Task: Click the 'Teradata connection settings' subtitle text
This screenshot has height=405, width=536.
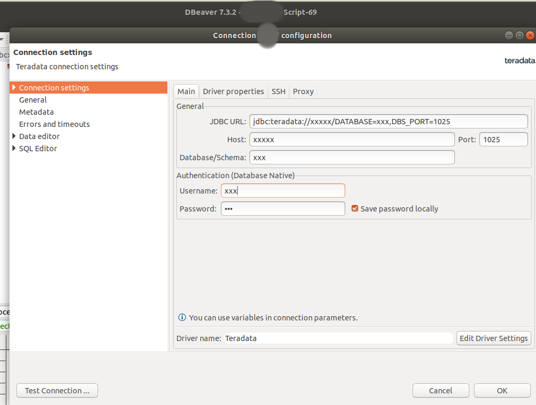Action: pos(67,67)
